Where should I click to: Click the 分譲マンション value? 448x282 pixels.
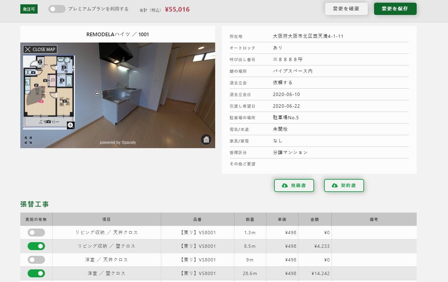click(290, 152)
